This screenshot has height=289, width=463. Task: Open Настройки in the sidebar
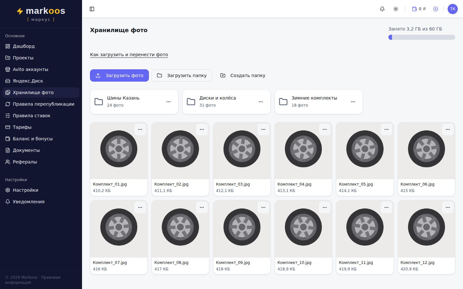tap(41, 190)
